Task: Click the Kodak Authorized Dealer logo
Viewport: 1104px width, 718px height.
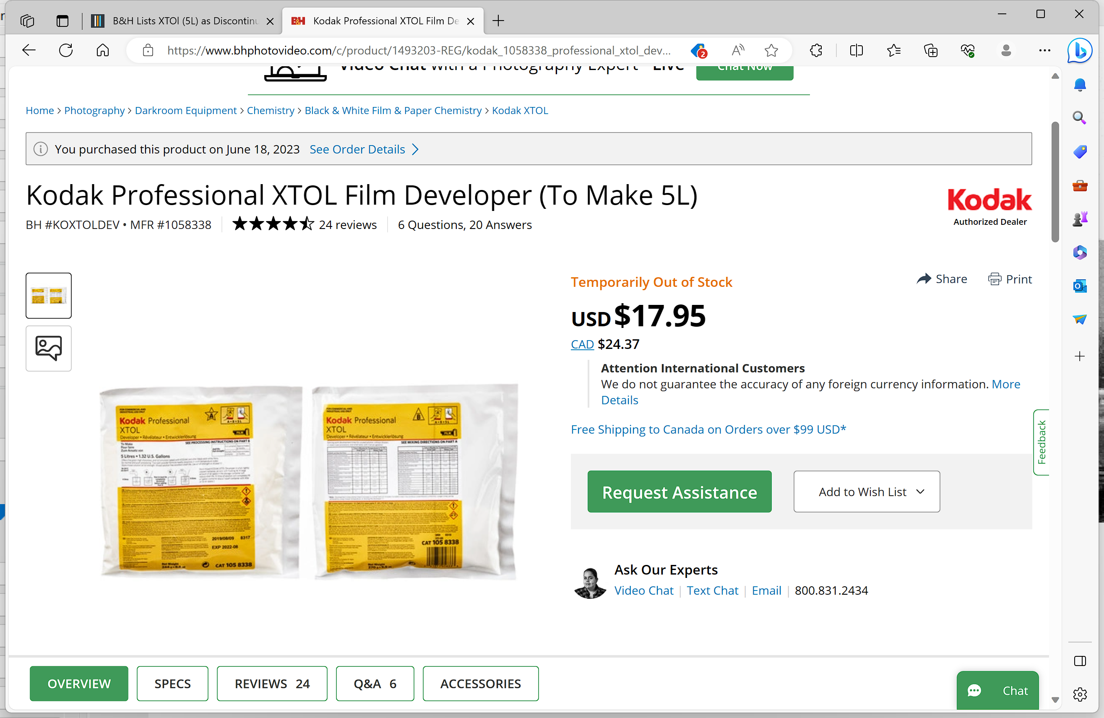Action: pos(989,207)
